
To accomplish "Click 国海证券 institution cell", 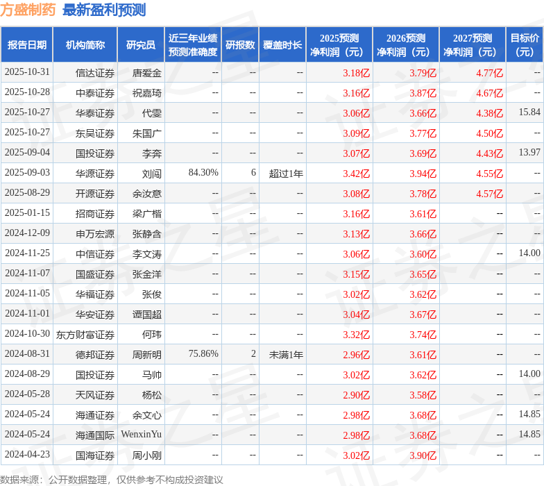I will [x=95, y=455].
